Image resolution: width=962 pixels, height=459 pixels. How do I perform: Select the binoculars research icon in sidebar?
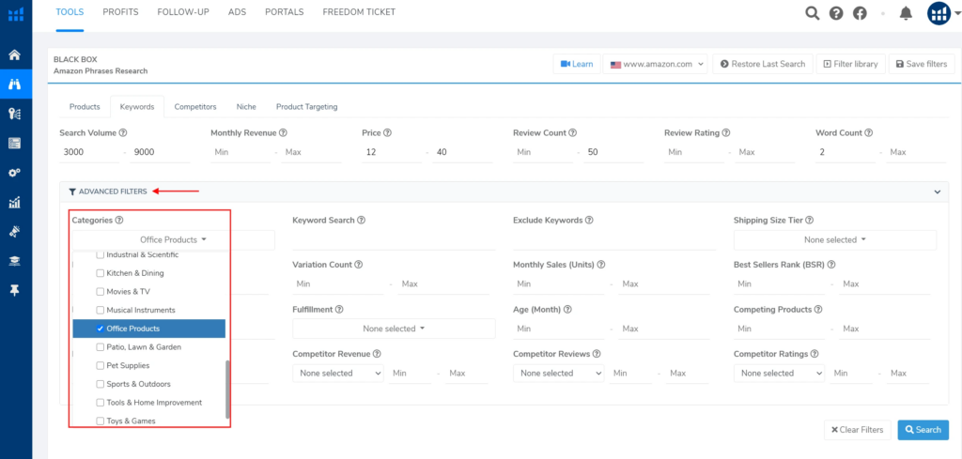[15, 84]
